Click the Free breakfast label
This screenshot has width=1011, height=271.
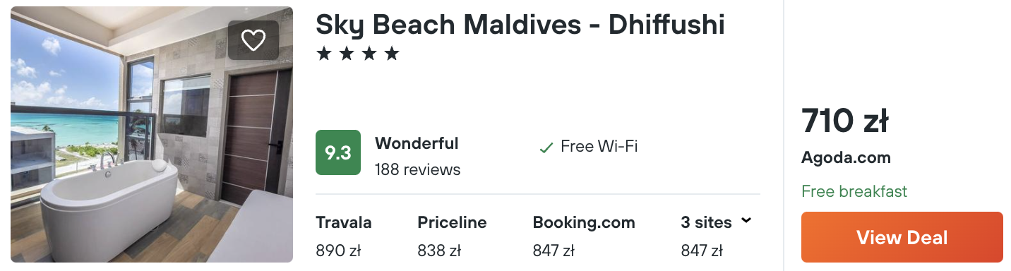[x=854, y=191]
